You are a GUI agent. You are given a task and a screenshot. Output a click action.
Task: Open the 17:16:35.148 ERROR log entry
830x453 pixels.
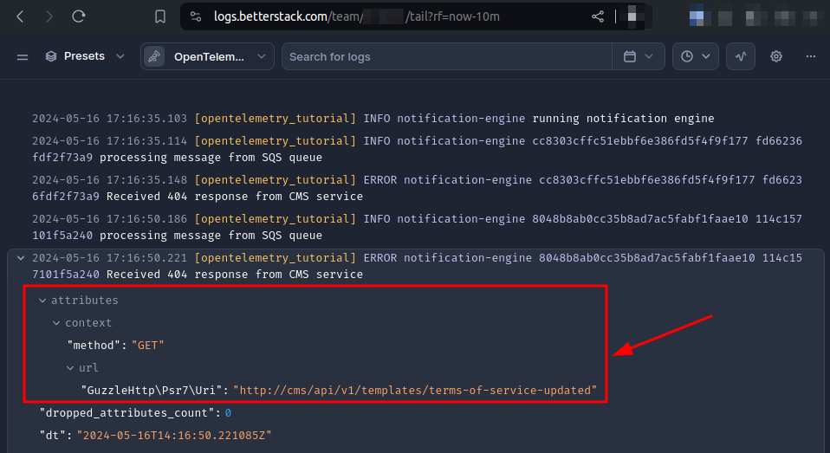point(417,188)
